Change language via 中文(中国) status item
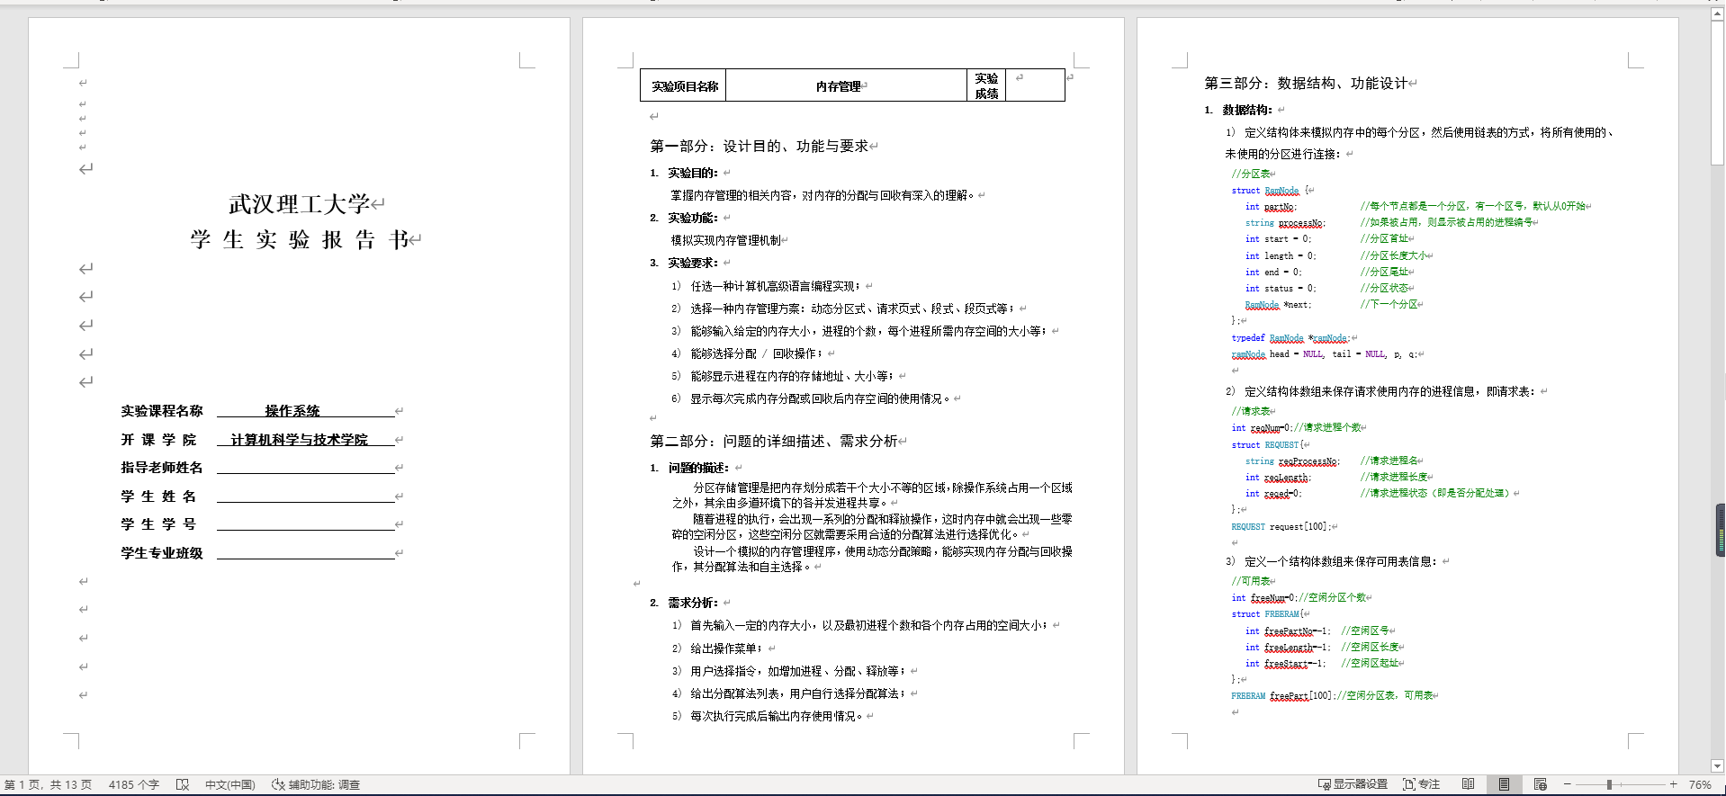Screen dimensions: 1726x796 229,784
